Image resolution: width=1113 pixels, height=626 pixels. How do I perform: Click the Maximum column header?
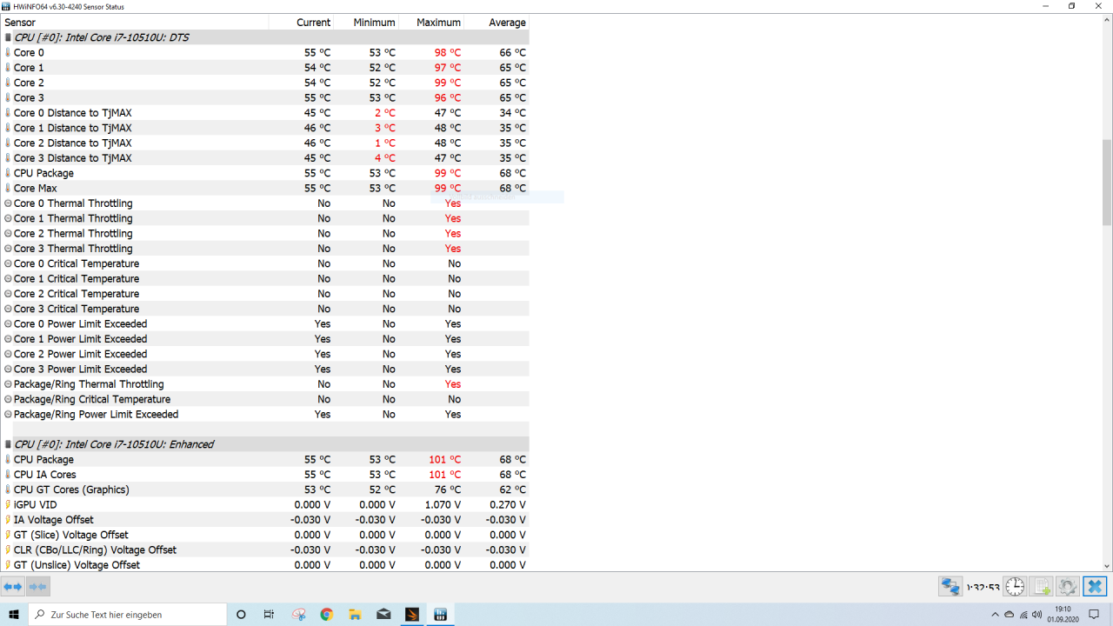point(431,23)
